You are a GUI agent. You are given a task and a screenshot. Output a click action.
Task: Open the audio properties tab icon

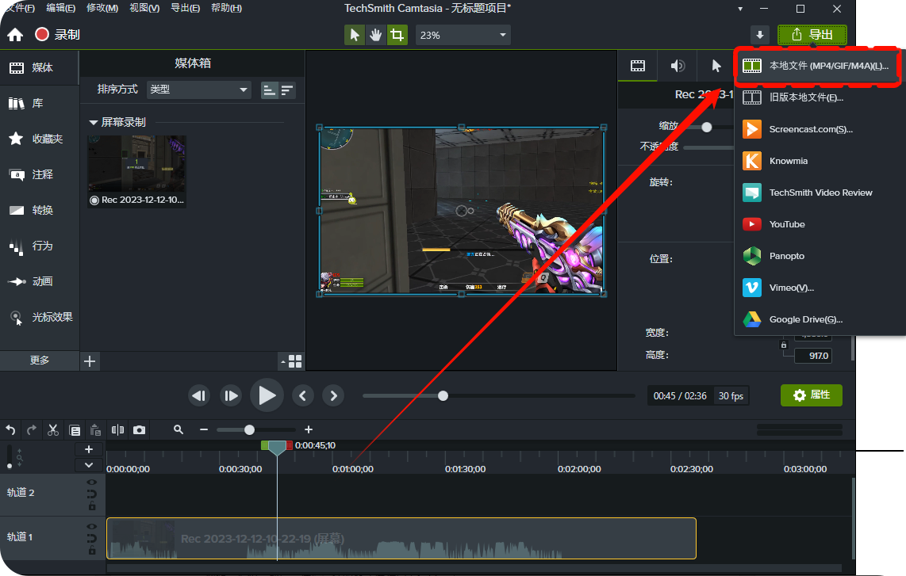[678, 66]
